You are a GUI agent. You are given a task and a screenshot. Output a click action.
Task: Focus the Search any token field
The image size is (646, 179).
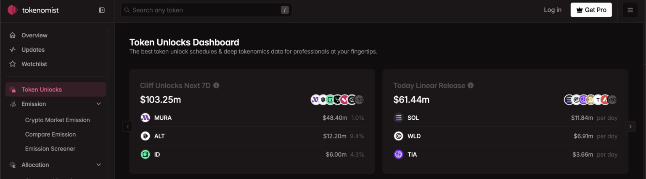coord(202,10)
